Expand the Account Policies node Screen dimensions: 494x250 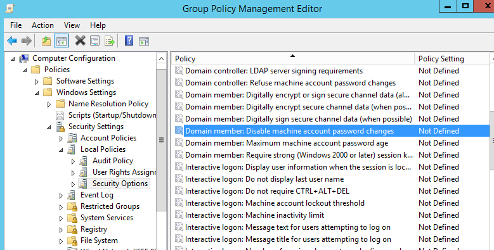61,139
